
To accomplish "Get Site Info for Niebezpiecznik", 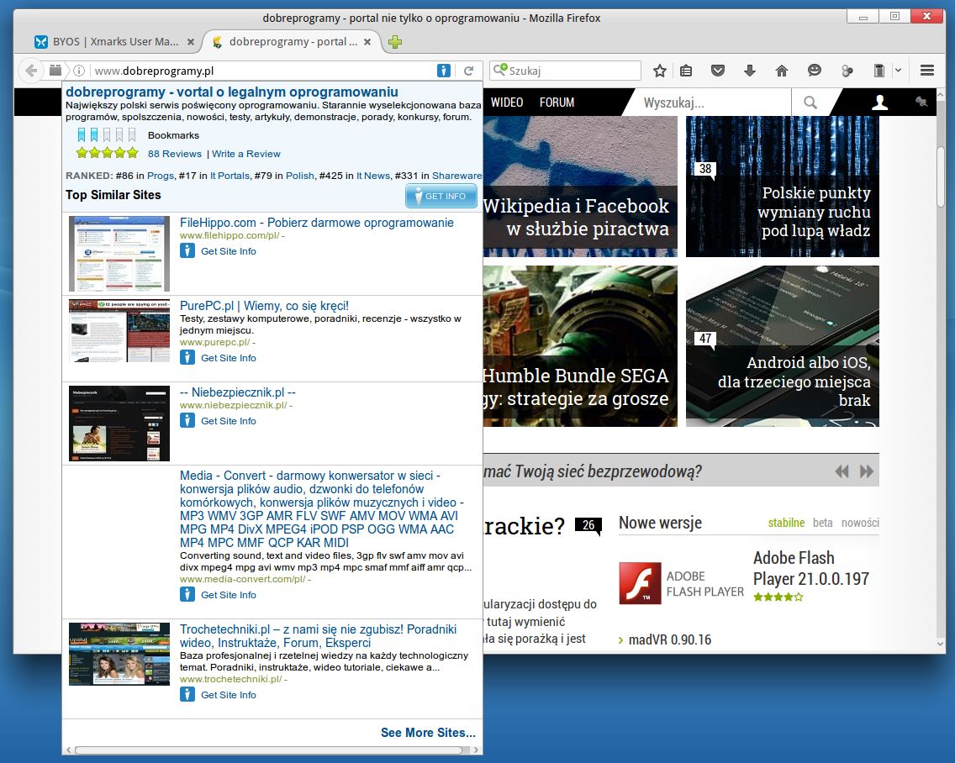I will (x=218, y=421).
